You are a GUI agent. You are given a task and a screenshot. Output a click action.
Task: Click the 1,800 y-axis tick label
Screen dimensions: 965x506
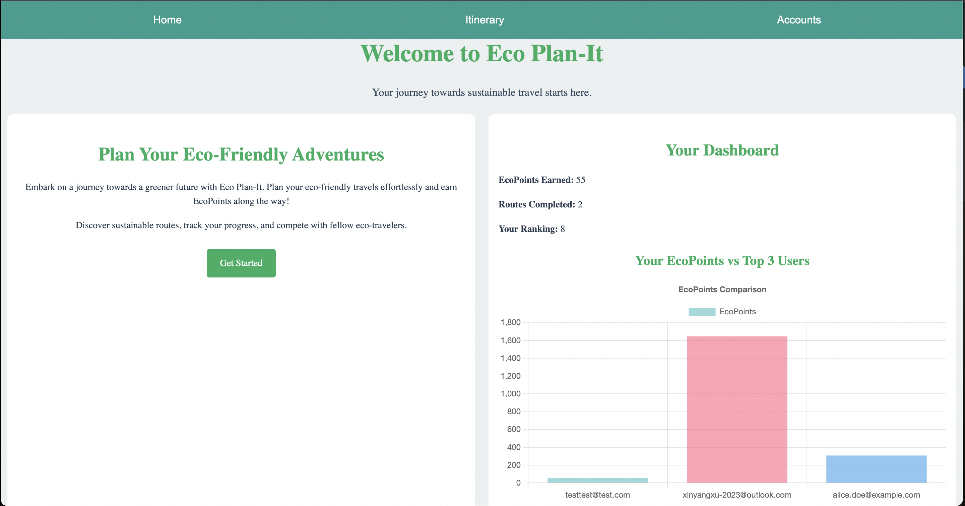(x=510, y=322)
